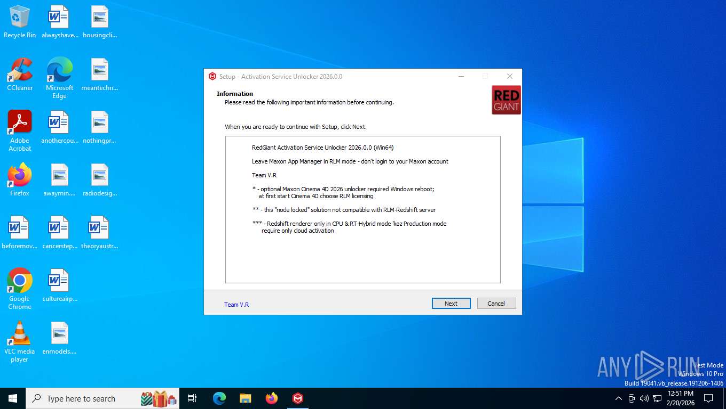Select the beforemov Word document icon
The height and width of the screenshot is (409, 726).
tap(20, 233)
